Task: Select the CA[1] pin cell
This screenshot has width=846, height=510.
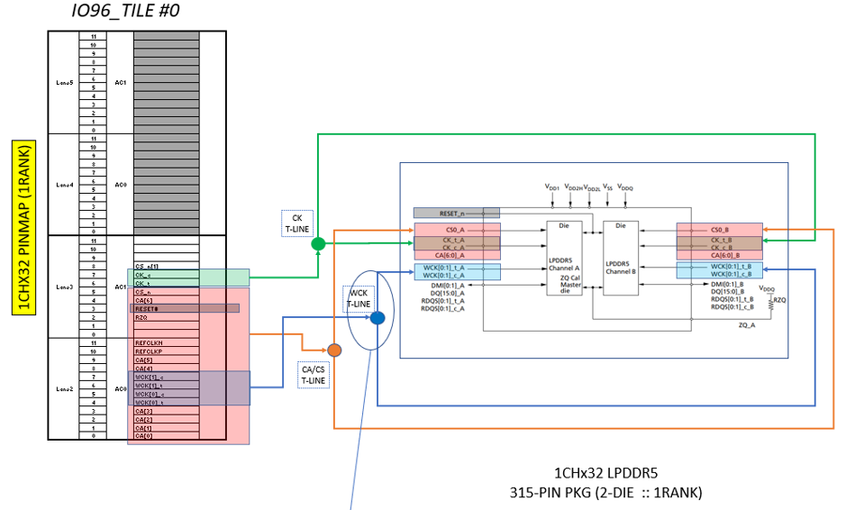Action: [x=167, y=428]
